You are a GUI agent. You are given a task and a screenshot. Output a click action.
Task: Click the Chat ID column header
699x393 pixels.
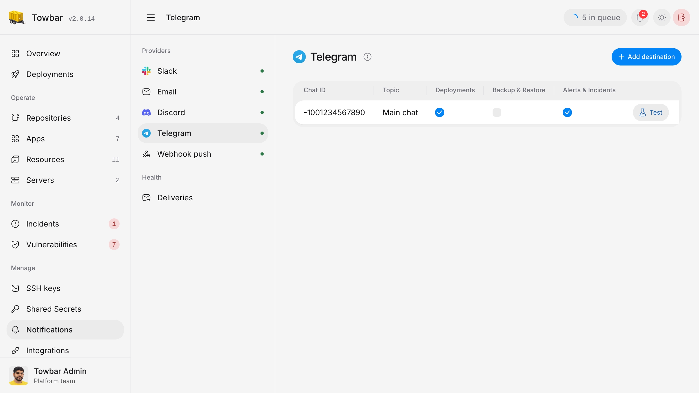pyautogui.click(x=315, y=90)
